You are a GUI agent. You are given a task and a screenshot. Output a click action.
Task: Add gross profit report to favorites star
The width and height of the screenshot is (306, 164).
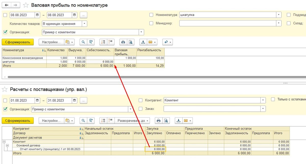26,5
